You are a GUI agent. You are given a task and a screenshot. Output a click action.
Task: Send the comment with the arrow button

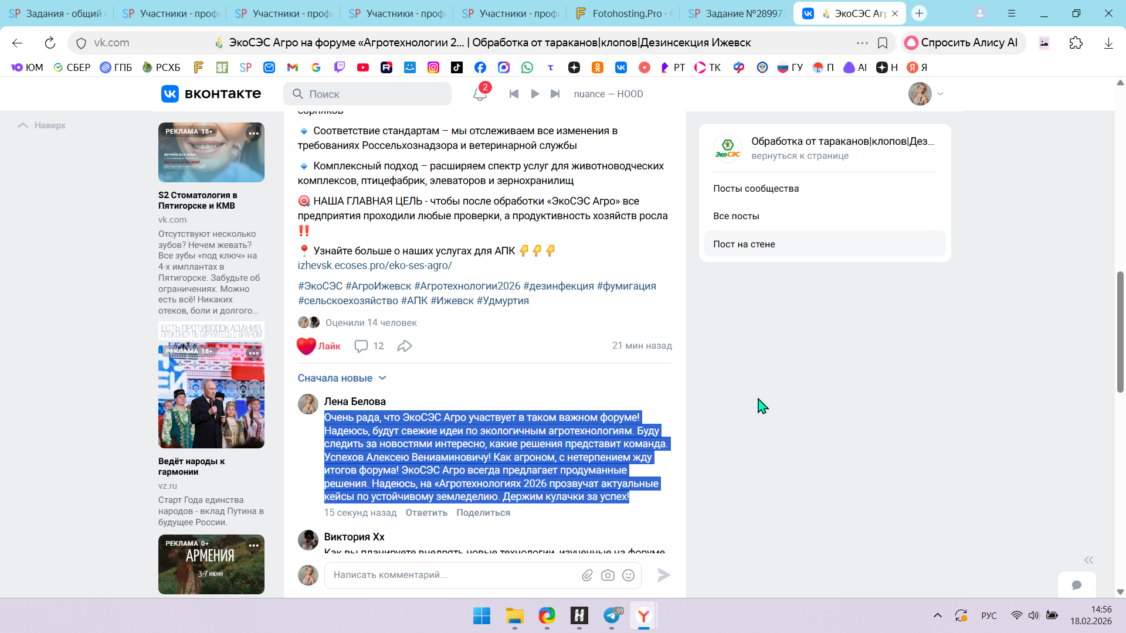pos(663,576)
